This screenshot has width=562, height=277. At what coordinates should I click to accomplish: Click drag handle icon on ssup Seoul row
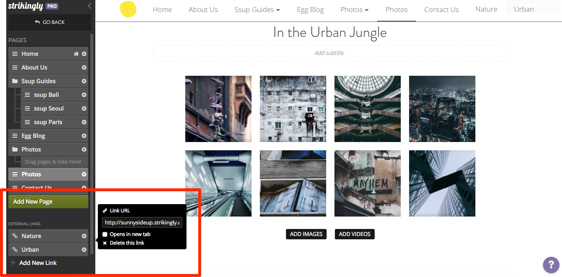point(27,108)
